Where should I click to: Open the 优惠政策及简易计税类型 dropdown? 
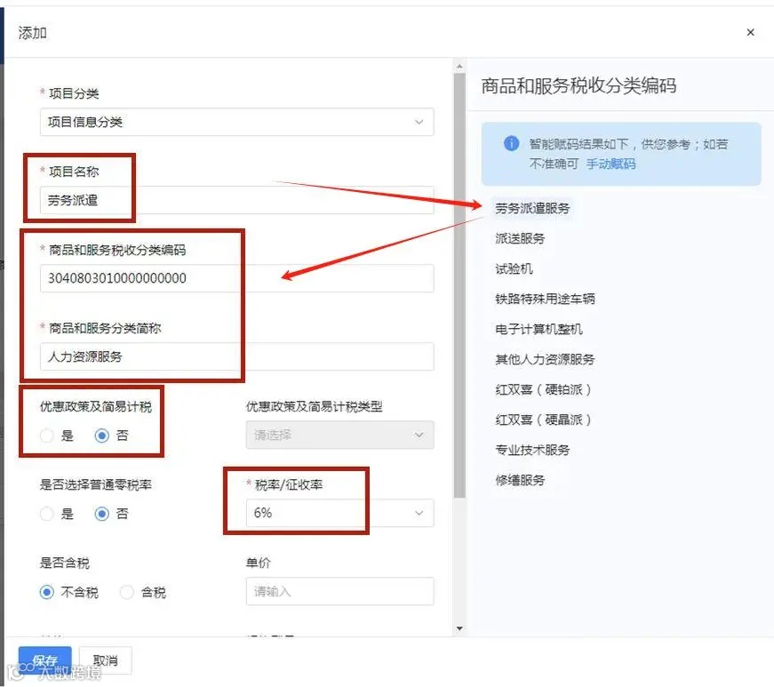(x=340, y=435)
